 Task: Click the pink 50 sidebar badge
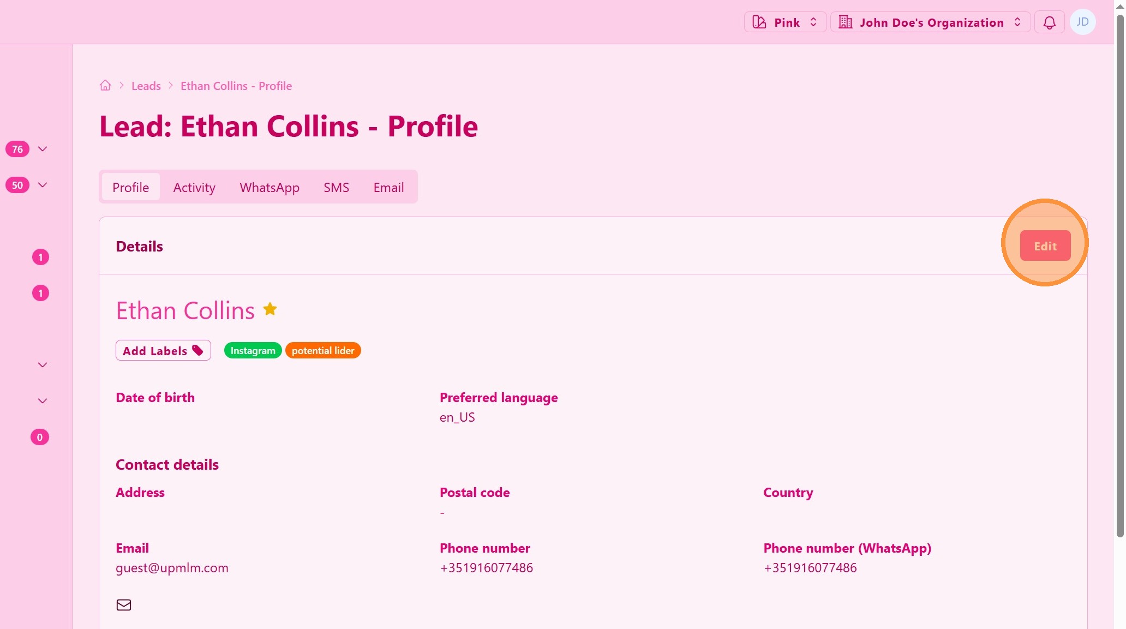pyautogui.click(x=17, y=185)
